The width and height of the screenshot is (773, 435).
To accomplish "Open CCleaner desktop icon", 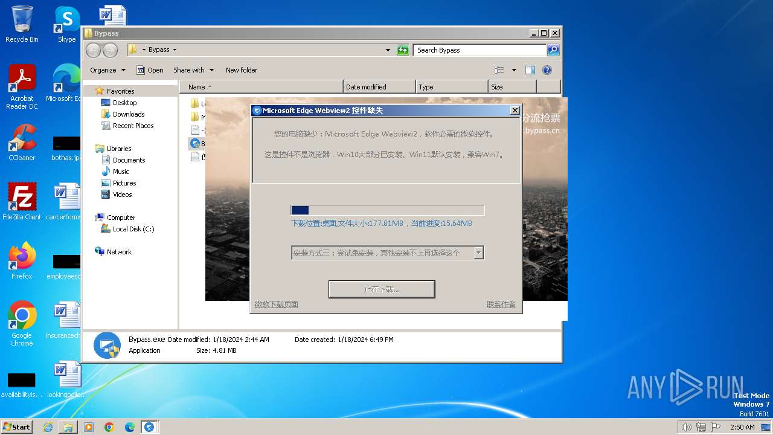I will 22,143.
